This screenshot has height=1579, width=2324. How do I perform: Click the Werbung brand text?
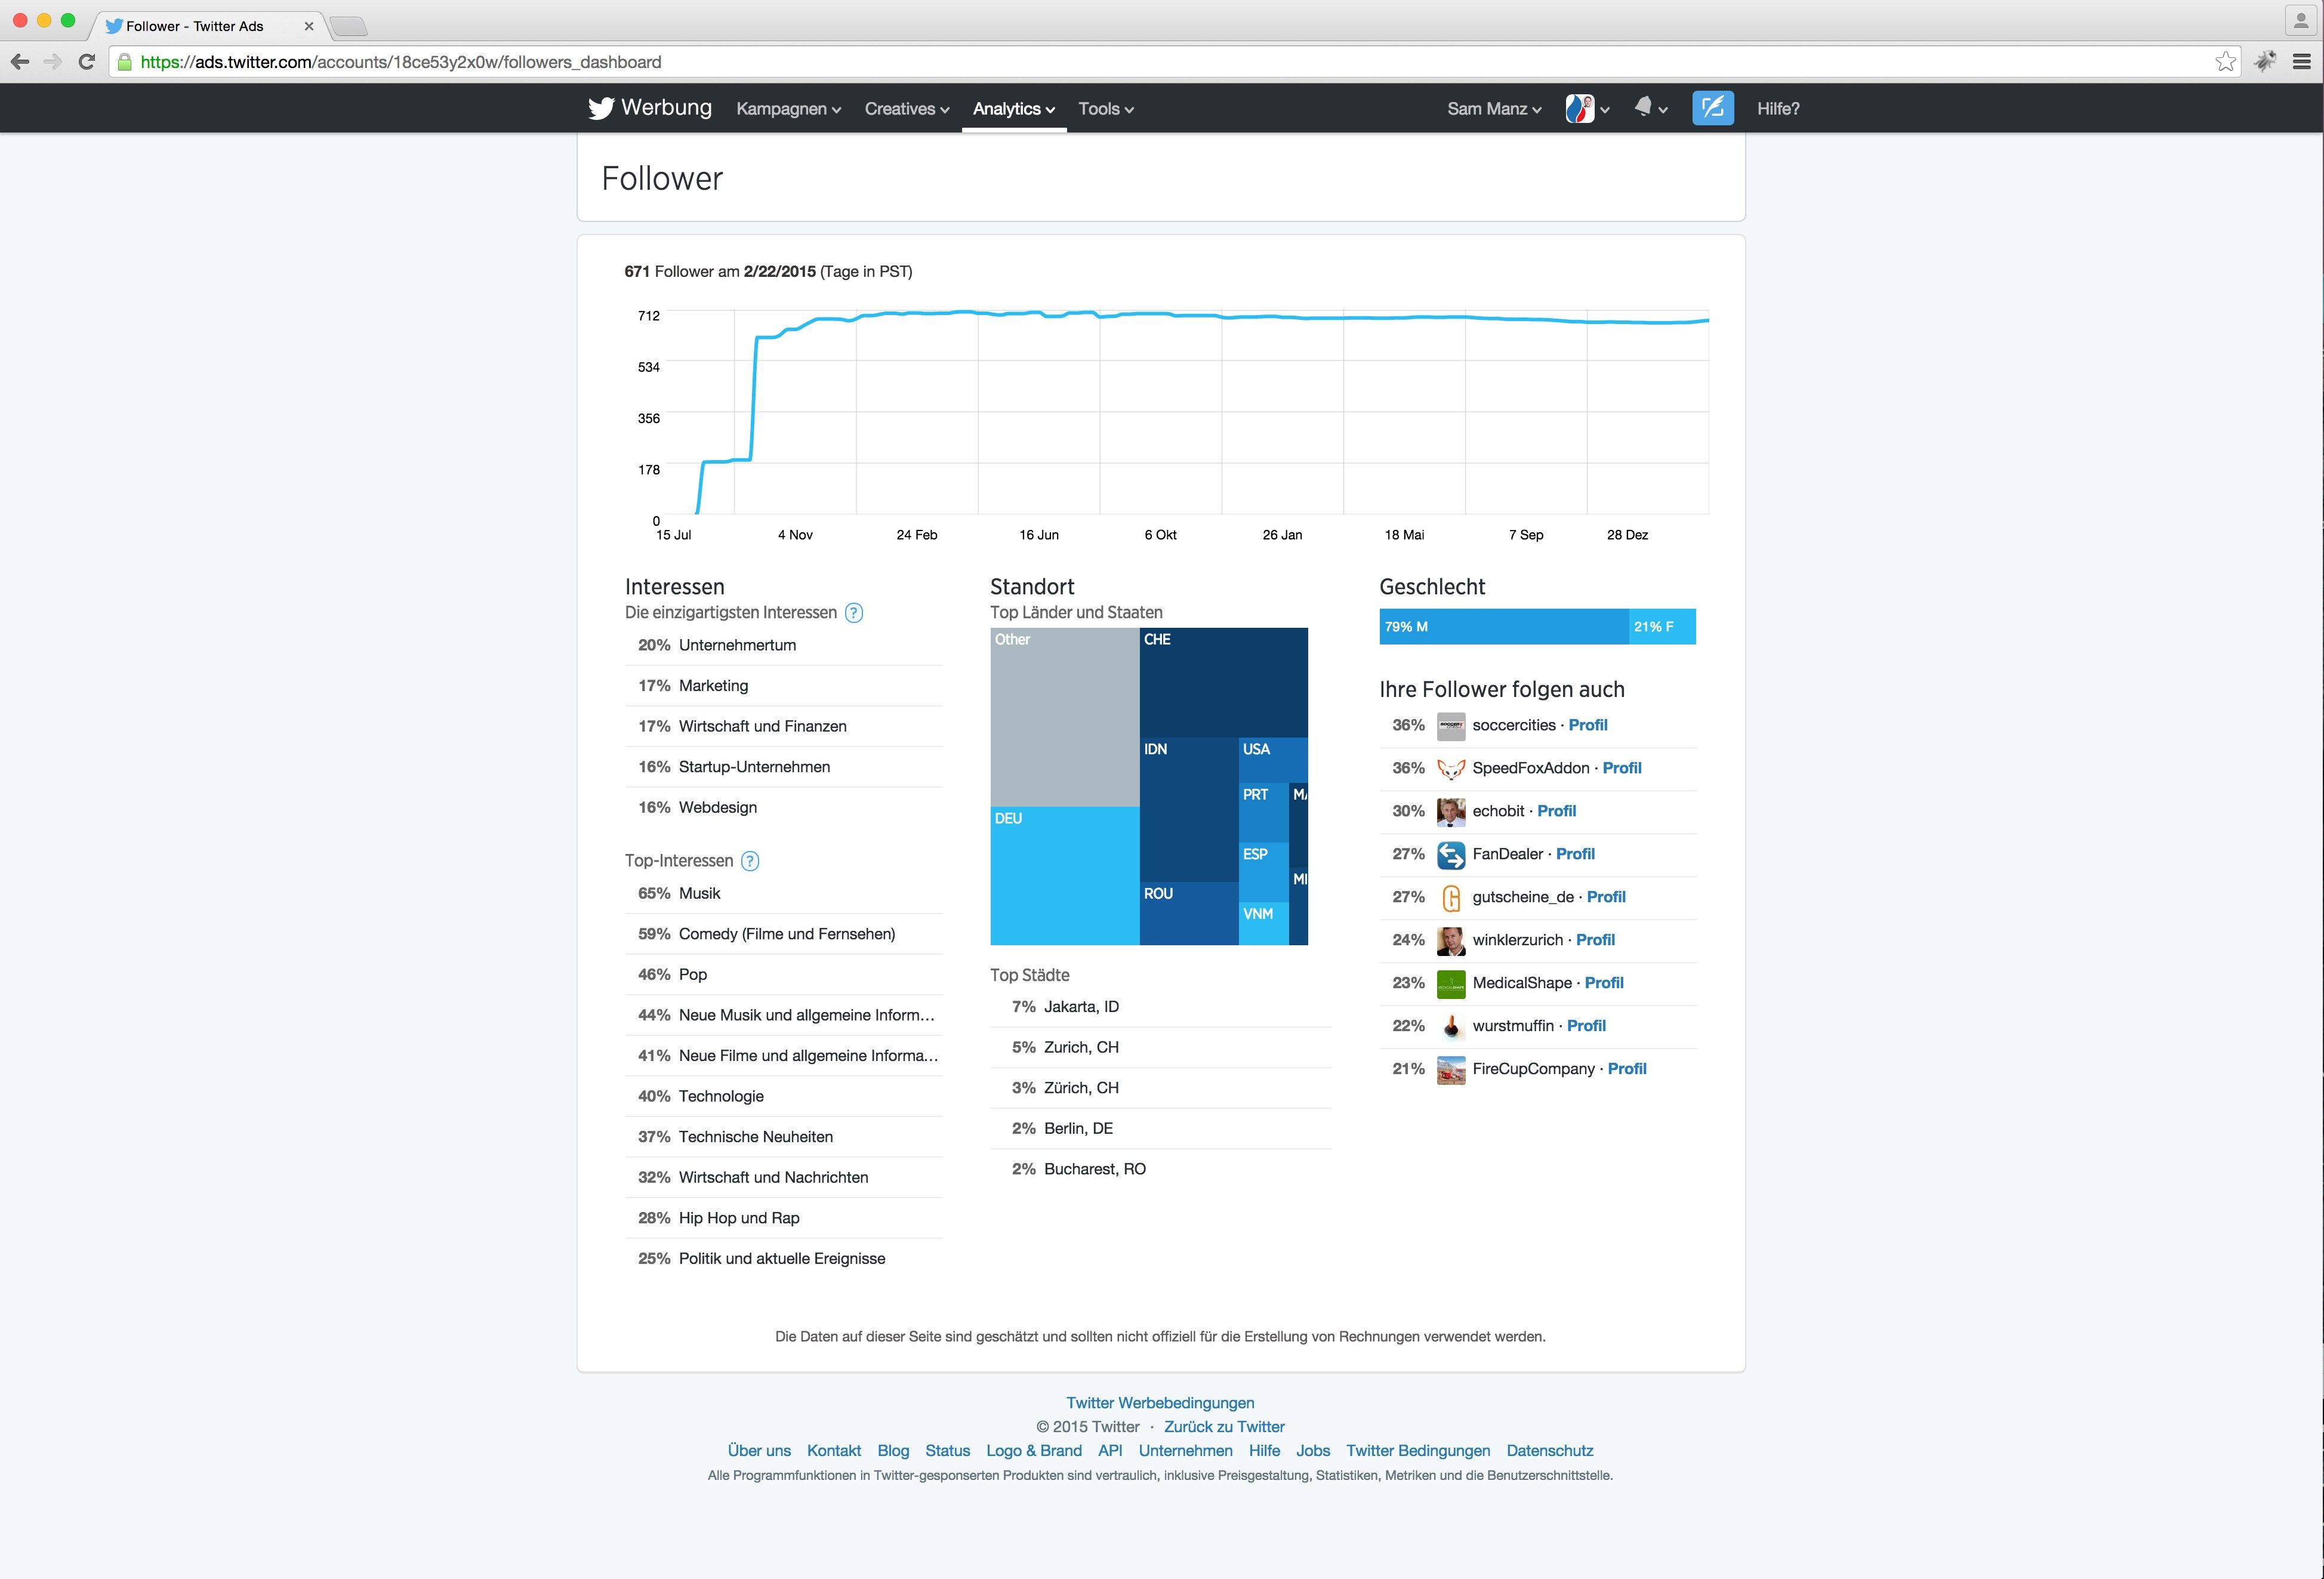pyautogui.click(x=666, y=108)
